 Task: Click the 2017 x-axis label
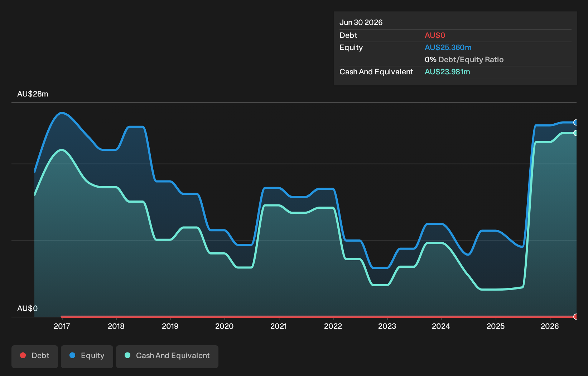click(62, 326)
